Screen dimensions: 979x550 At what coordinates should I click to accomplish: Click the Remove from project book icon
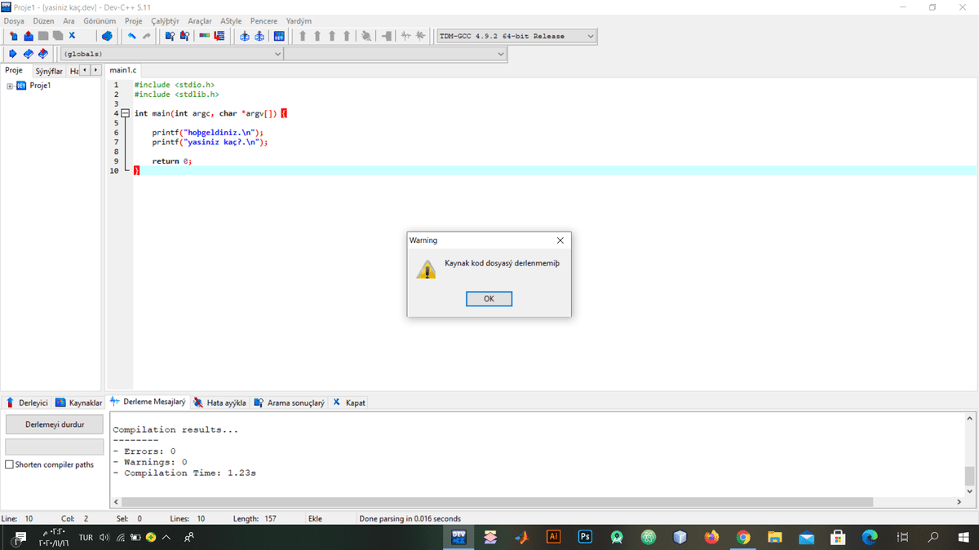click(42, 54)
